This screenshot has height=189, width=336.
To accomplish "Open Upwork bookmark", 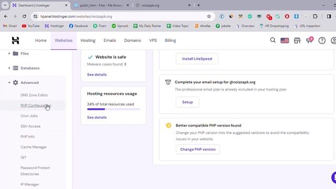I will tap(120, 26).
